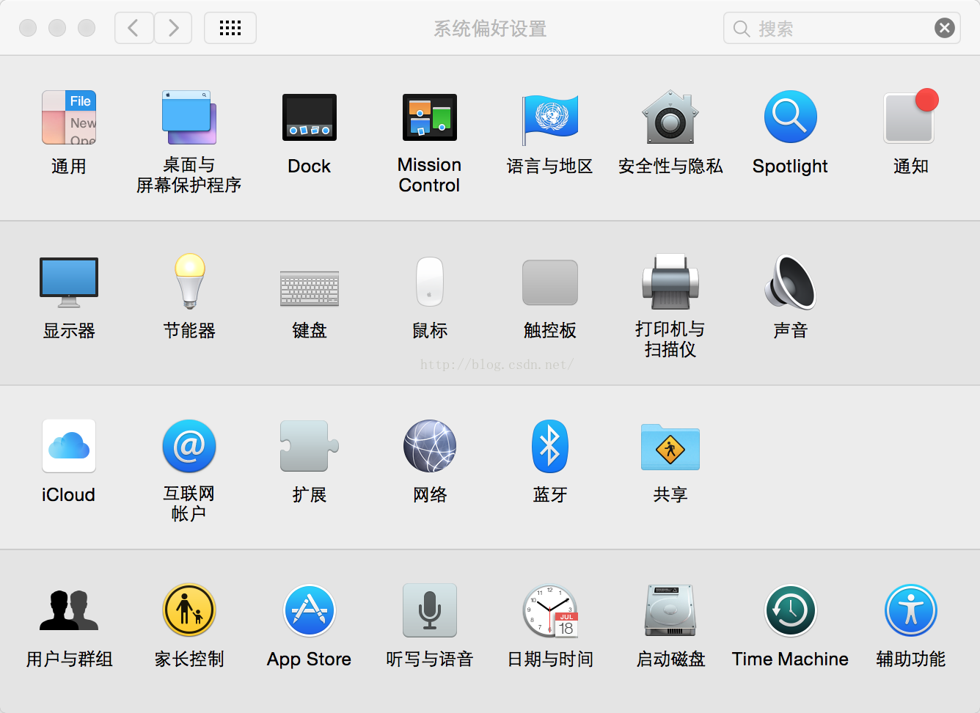Click the window minimize traffic light
This screenshot has width=980, height=713.
pyautogui.click(x=57, y=28)
